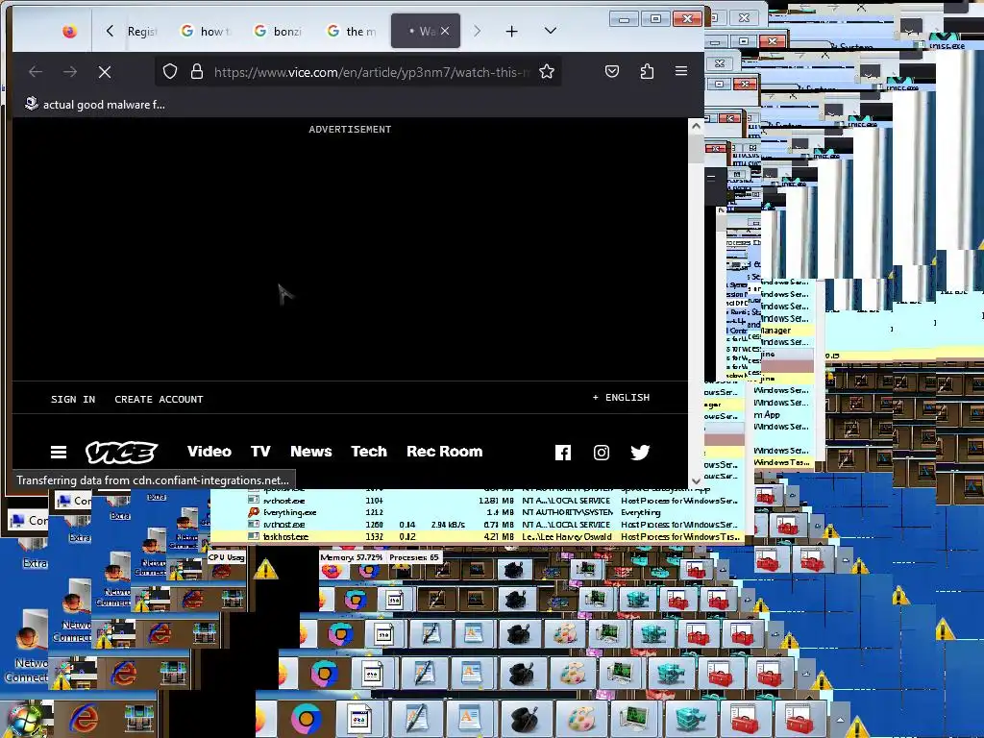Select svchost.exe row with PID 1260
Screen dimensions: 984x738
coord(477,525)
